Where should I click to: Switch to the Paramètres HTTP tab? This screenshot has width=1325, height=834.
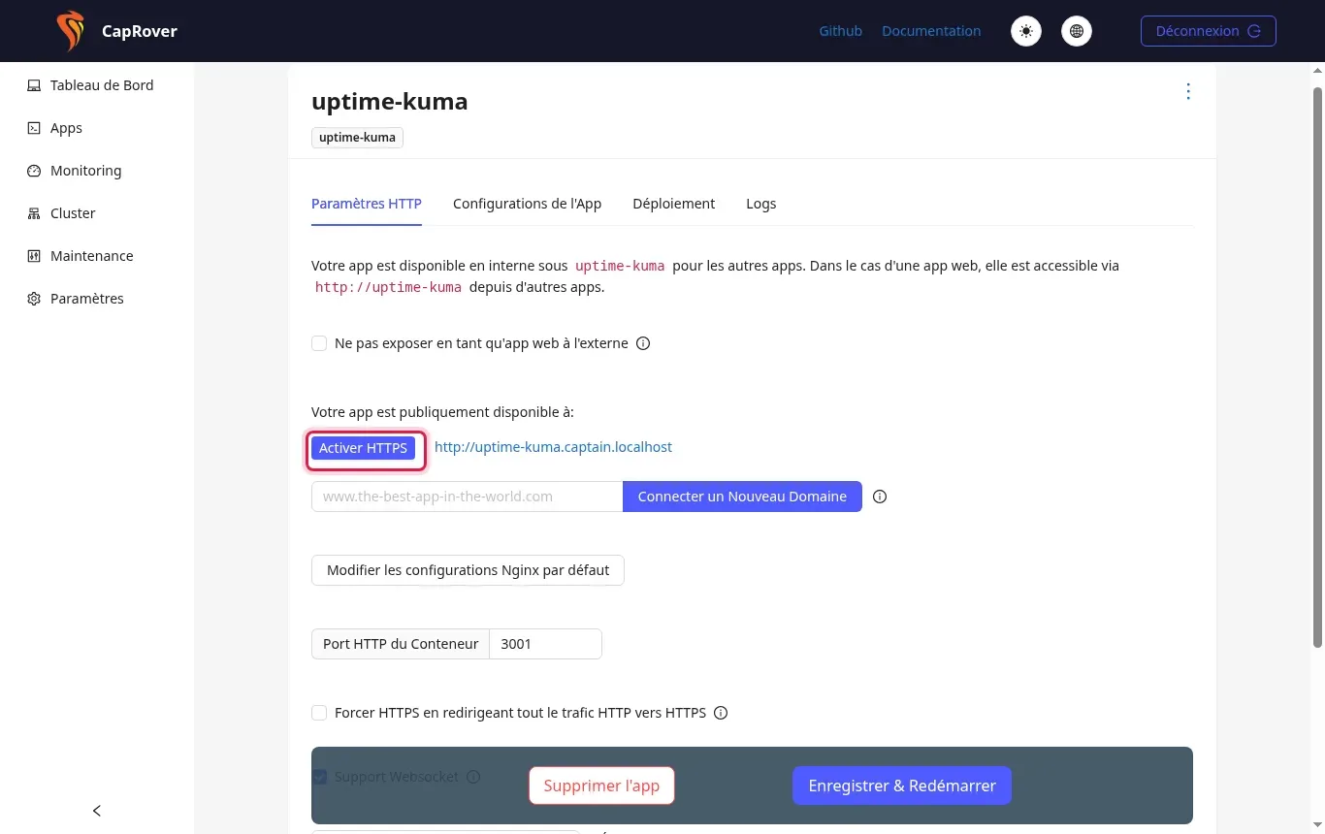367,204
